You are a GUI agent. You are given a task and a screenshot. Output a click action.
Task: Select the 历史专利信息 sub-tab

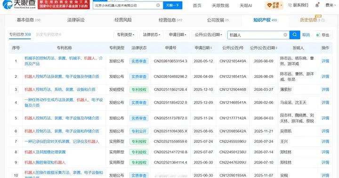point(48,34)
